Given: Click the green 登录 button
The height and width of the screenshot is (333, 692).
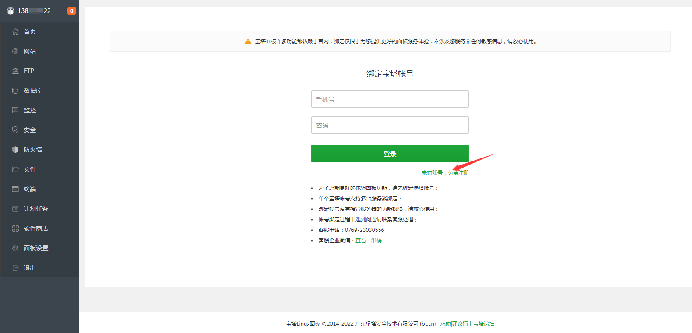Looking at the screenshot, I should pyautogui.click(x=390, y=154).
